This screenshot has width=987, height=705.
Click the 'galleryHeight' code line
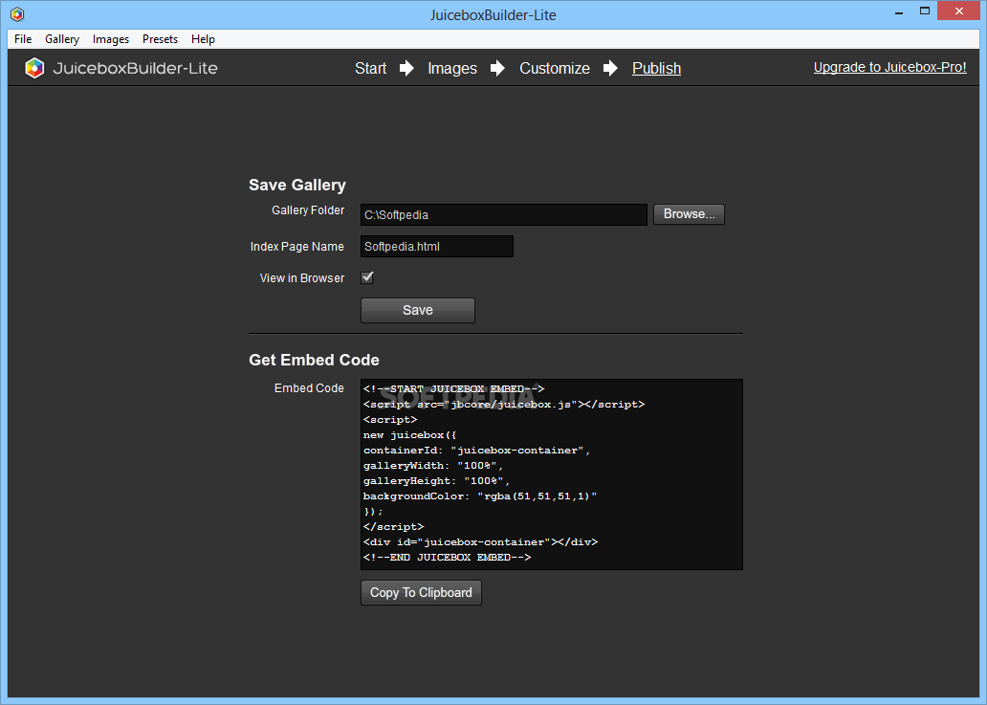point(436,481)
